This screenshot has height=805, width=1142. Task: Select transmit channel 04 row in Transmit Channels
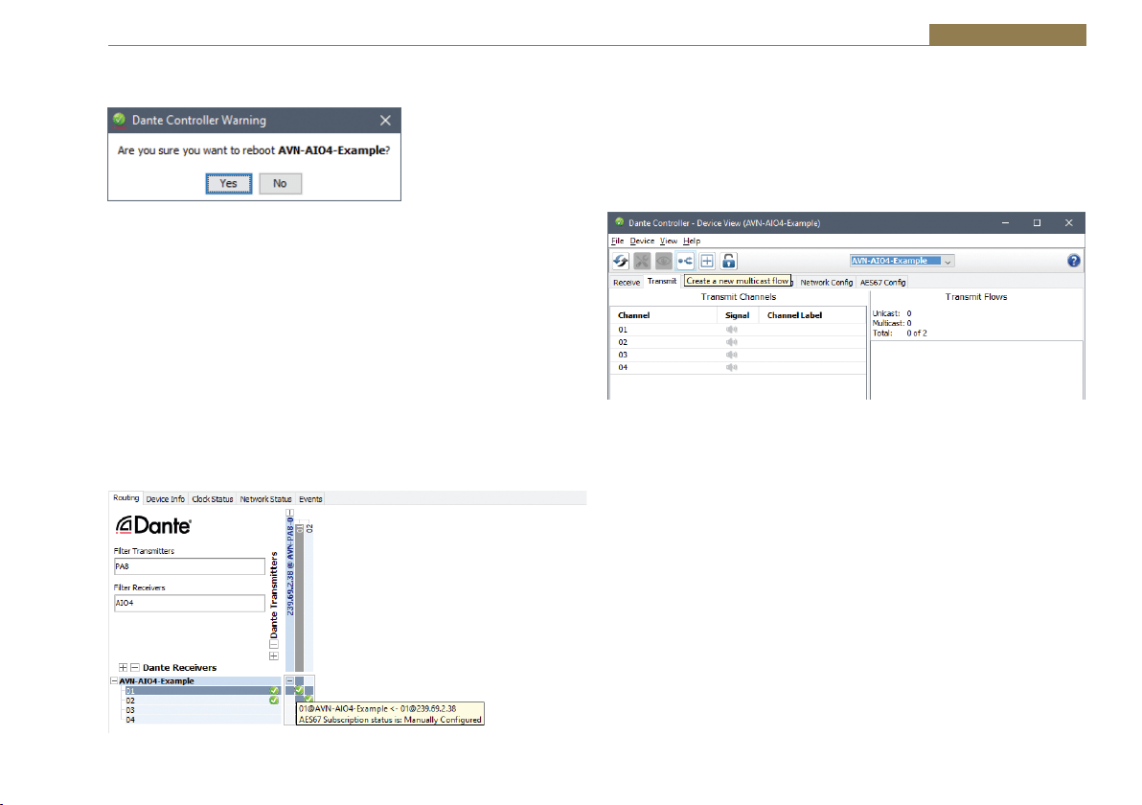pyautogui.click(x=738, y=367)
